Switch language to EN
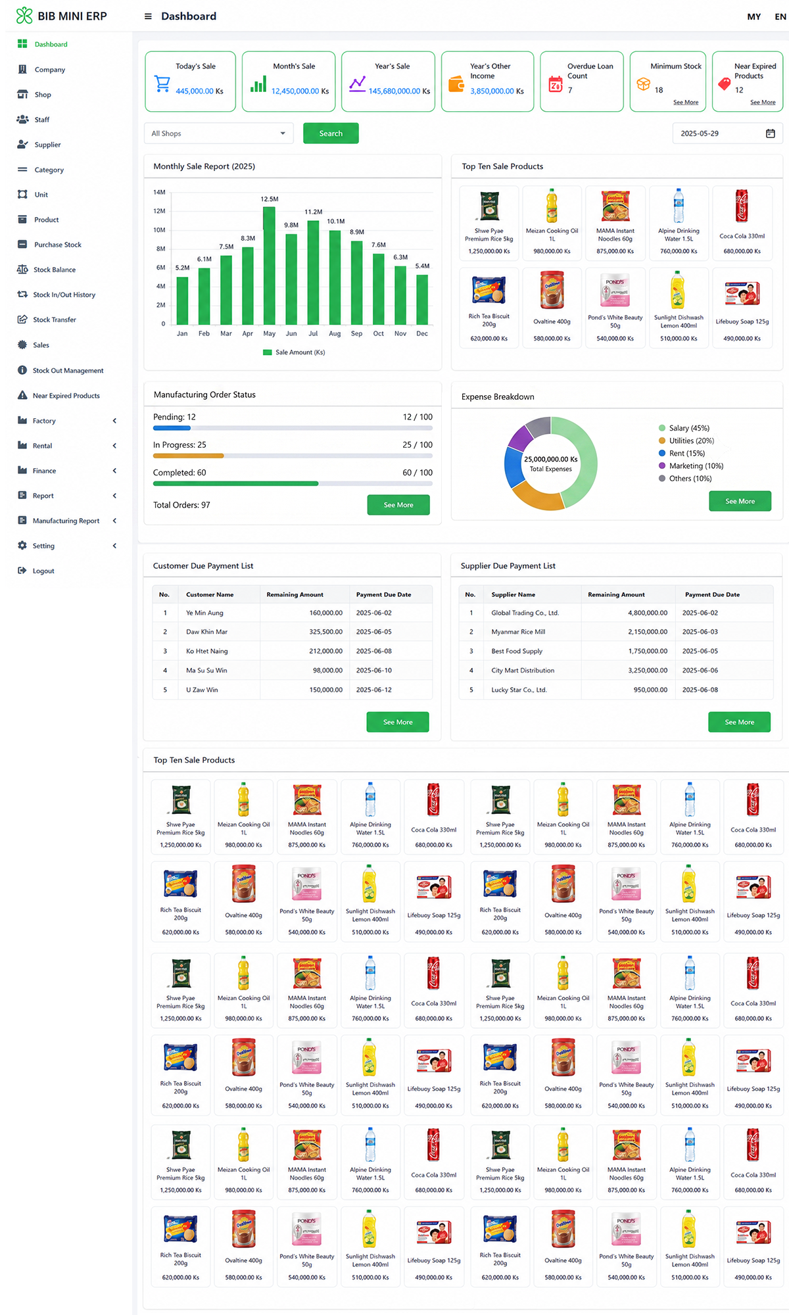 point(780,16)
